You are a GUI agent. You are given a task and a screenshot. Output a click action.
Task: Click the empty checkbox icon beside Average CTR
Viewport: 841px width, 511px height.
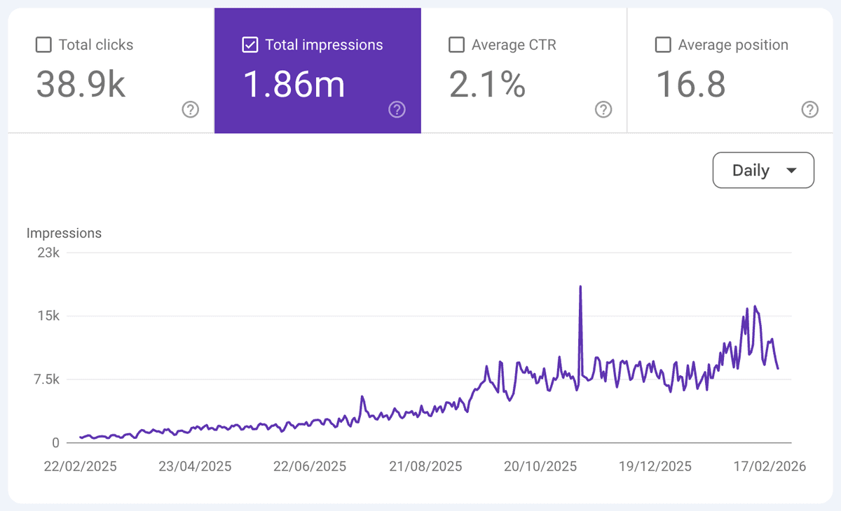point(456,44)
